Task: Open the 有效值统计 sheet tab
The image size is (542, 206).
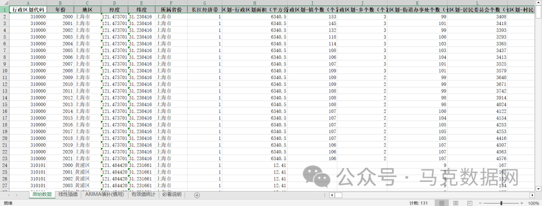Action: (143, 194)
